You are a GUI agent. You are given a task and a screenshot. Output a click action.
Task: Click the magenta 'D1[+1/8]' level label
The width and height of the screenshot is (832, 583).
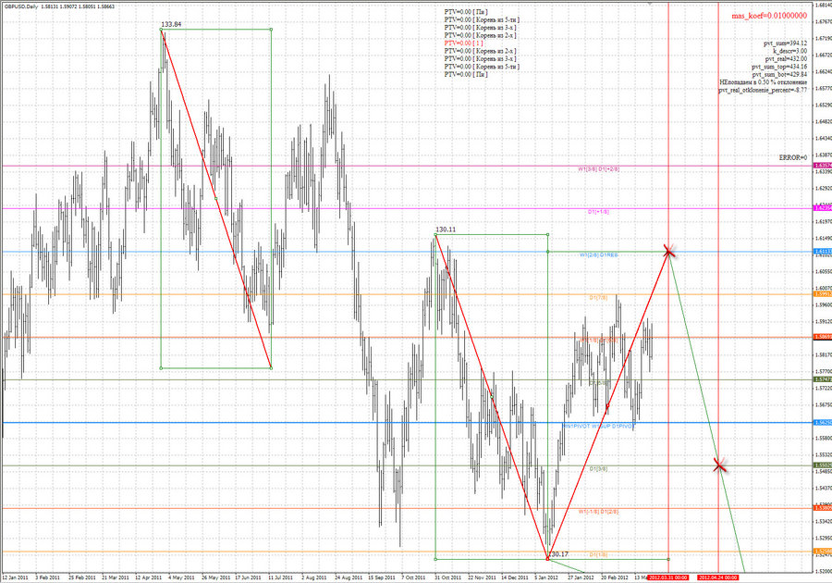pos(598,212)
